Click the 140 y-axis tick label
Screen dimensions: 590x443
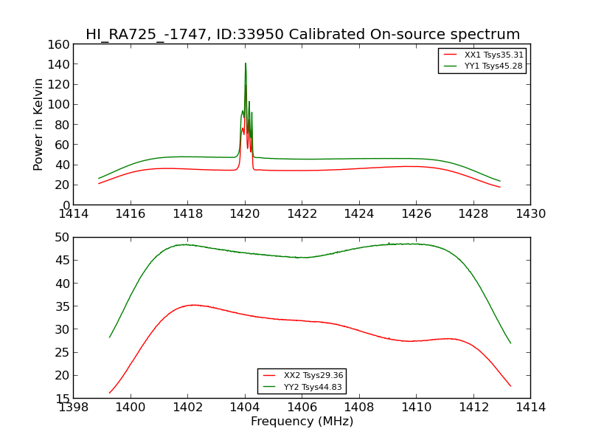pyautogui.click(x=59, y=64)
